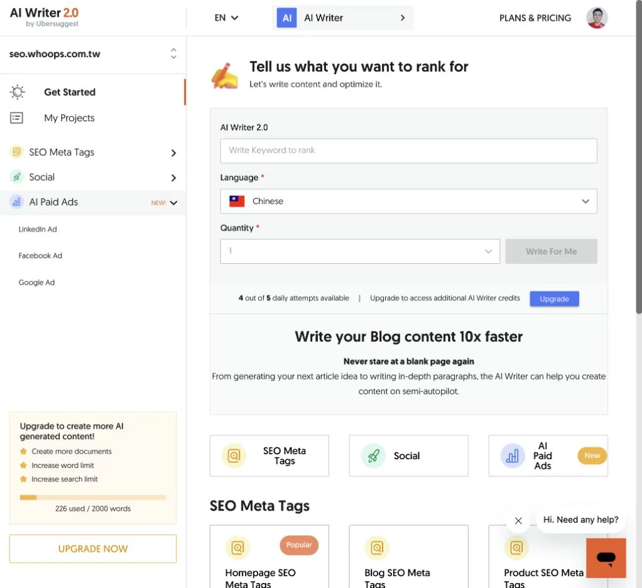This screenshot has height=588, width=642.
Task: Click the Product SEO Meta Tags icon
Action: point(516,547)
